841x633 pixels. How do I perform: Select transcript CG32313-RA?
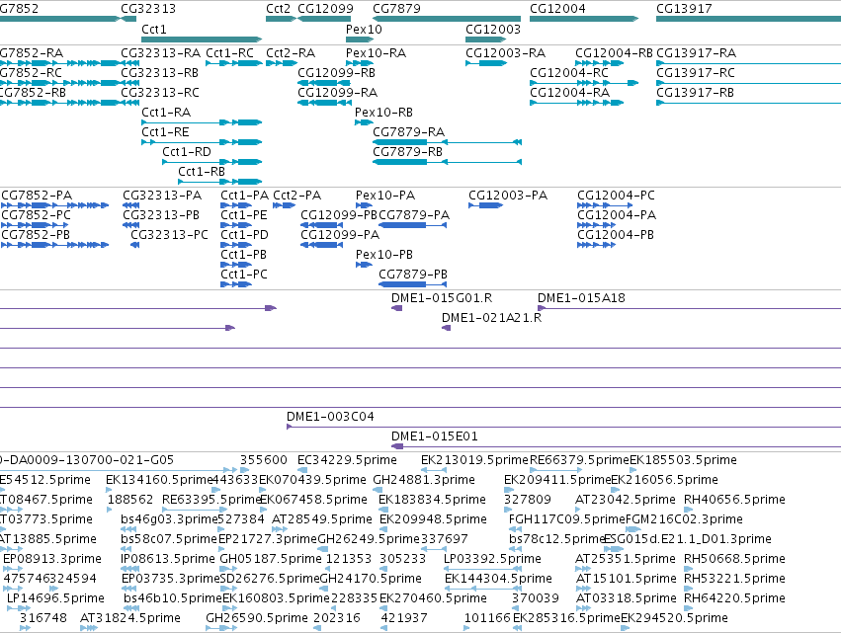[130, 63]
